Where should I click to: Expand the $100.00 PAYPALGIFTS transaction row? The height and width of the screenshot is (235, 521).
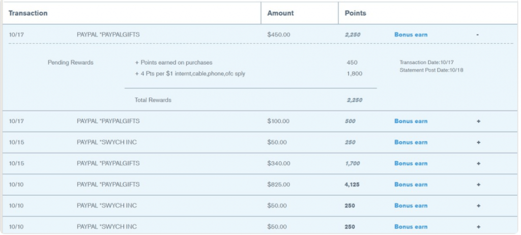(478, 122)
